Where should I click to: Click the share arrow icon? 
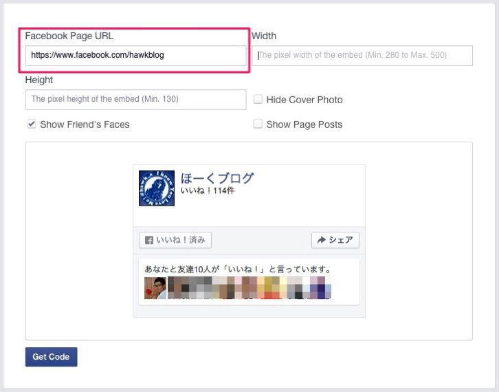coord(322,240)
